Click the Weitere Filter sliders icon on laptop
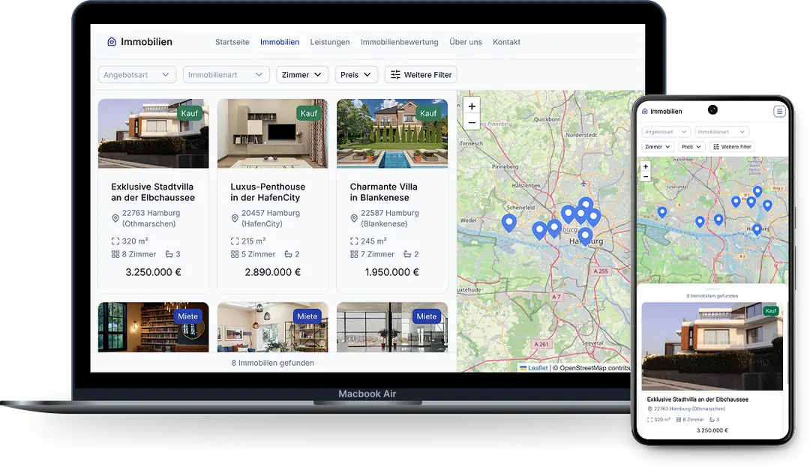This screenshot has width=810, height=467. click(395, 75)
